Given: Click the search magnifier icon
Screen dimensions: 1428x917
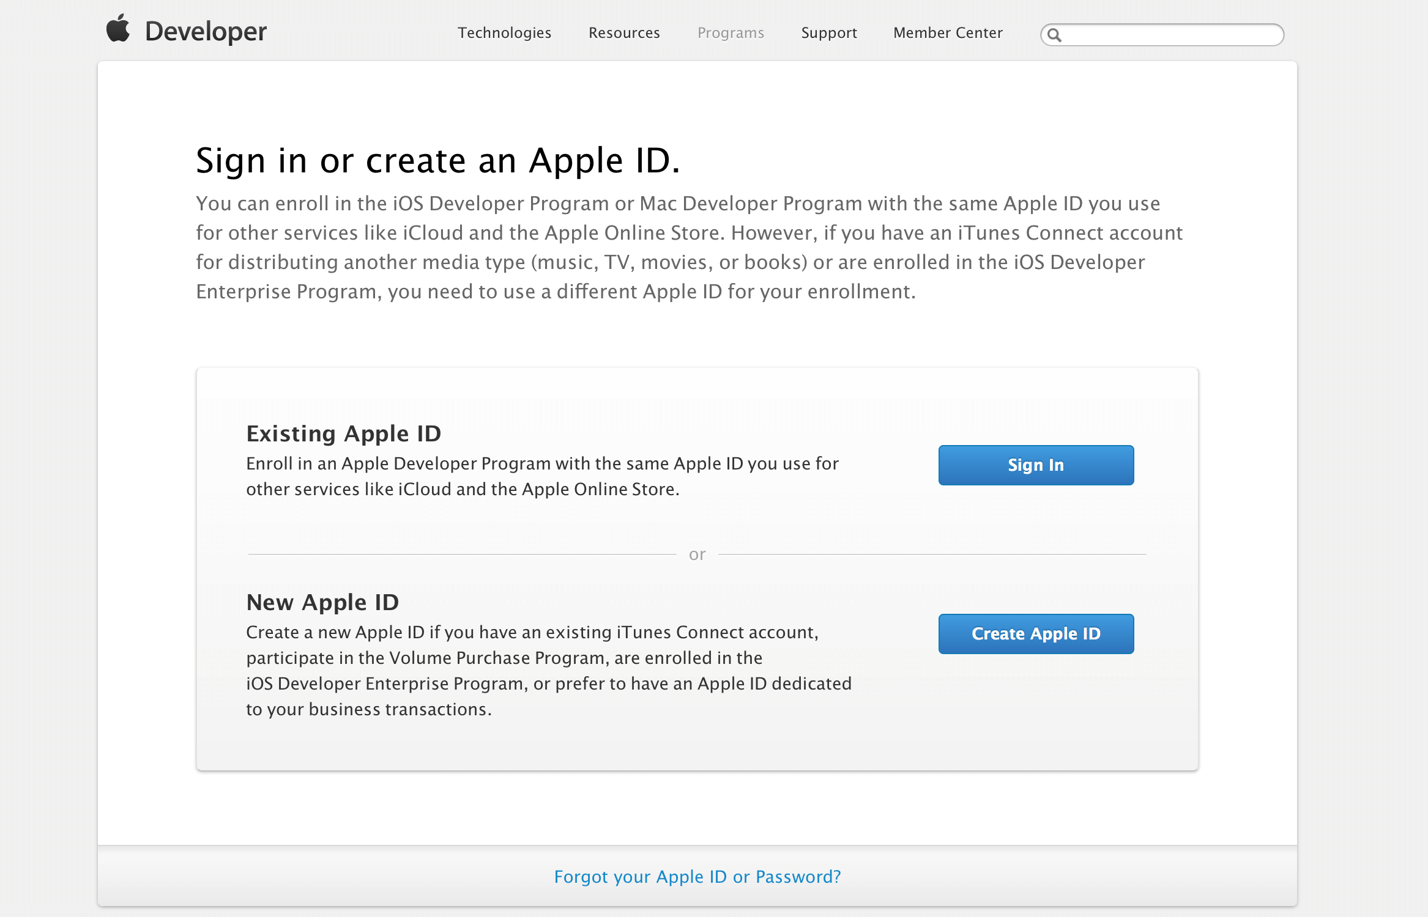Looking at the screenshot, I should (1054, 35).
